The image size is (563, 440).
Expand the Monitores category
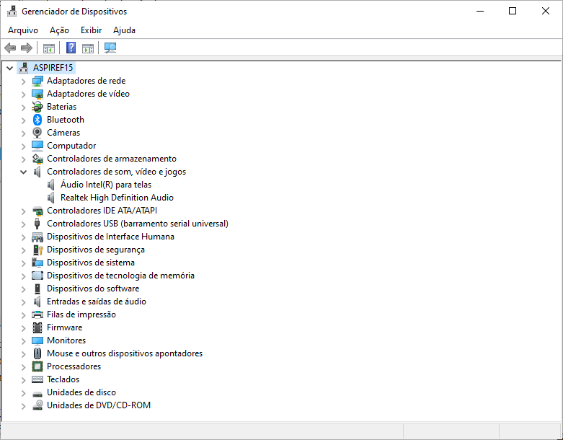pos(24,341)
